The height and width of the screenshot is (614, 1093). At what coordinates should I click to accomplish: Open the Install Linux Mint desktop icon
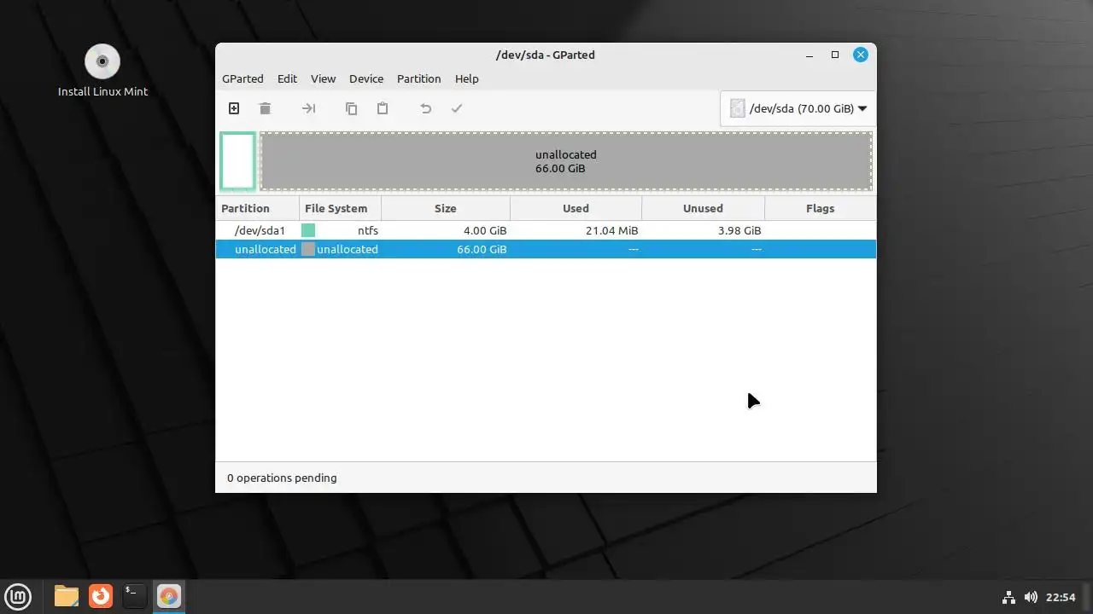tap(102, 71)
